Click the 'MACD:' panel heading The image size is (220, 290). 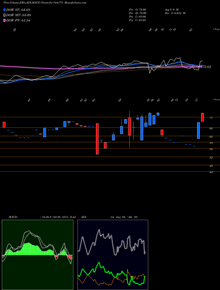point(13,217)
